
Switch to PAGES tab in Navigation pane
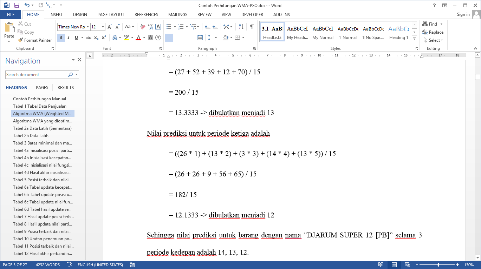(42, 88)
